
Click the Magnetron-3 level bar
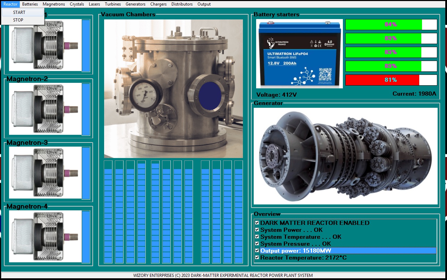(86, 173)
